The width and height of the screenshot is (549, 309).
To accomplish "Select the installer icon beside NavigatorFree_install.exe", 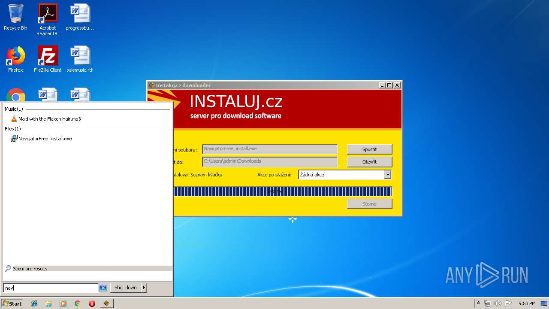I will click(14, 139).
